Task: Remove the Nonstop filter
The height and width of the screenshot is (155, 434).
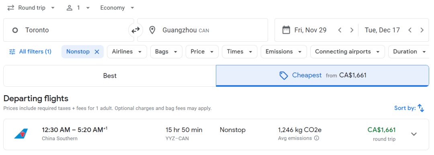Action: click(x=97, y=52)
